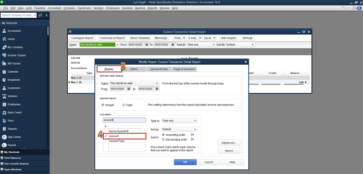Click the Refresh button

click(x=248, y=38)
